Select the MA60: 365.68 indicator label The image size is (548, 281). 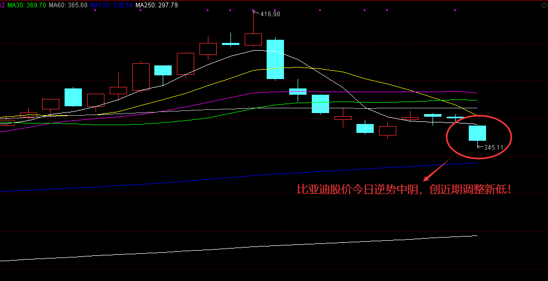68,5
